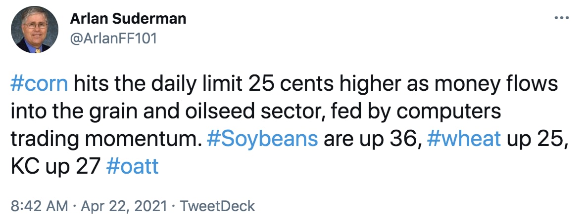Click Arlan Suderman's profile photo

[x=33, y=31]
